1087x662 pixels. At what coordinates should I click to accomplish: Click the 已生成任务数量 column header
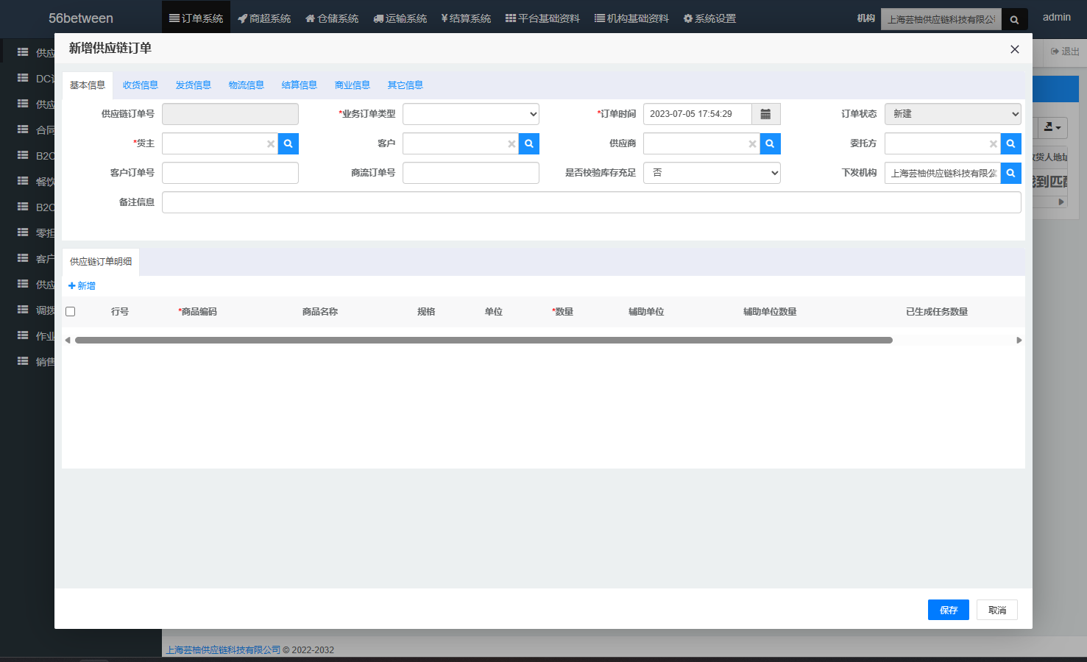pos(937,312)
